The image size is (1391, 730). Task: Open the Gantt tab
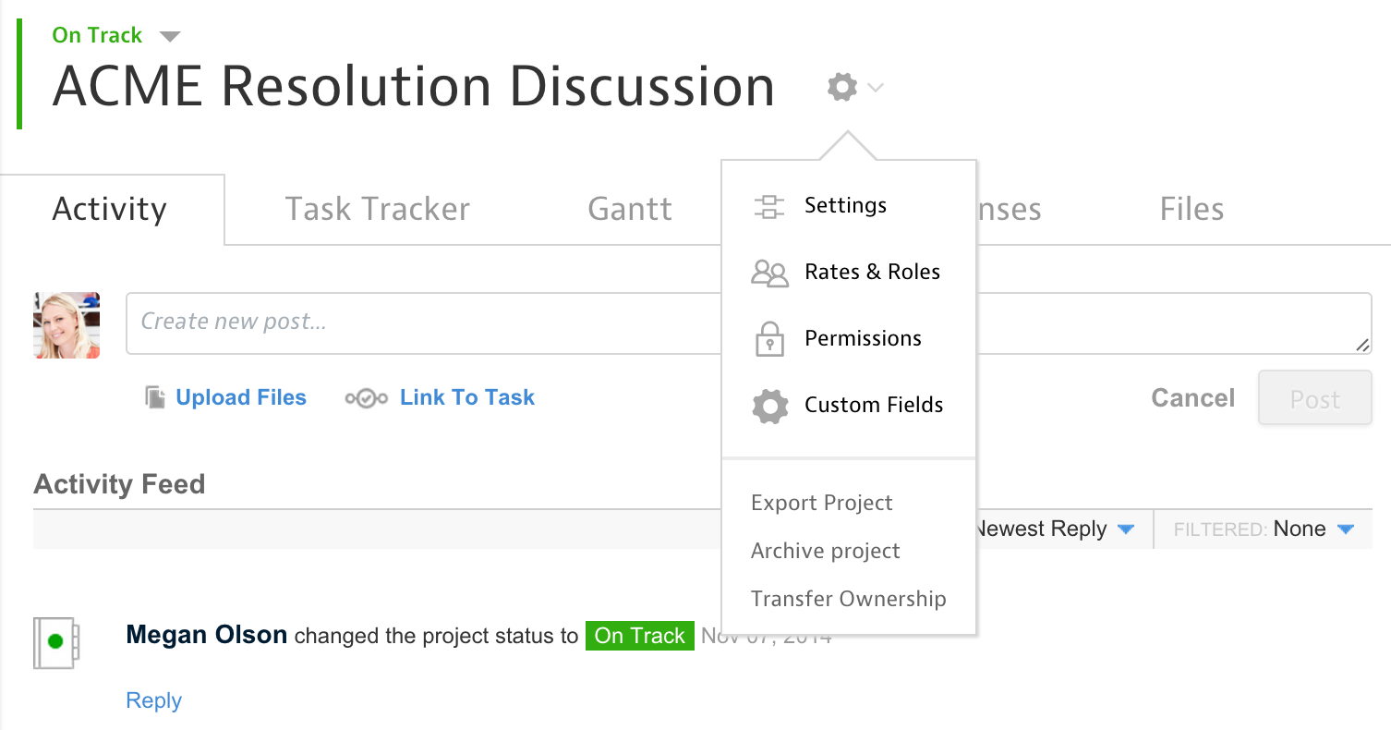point(630,209)
